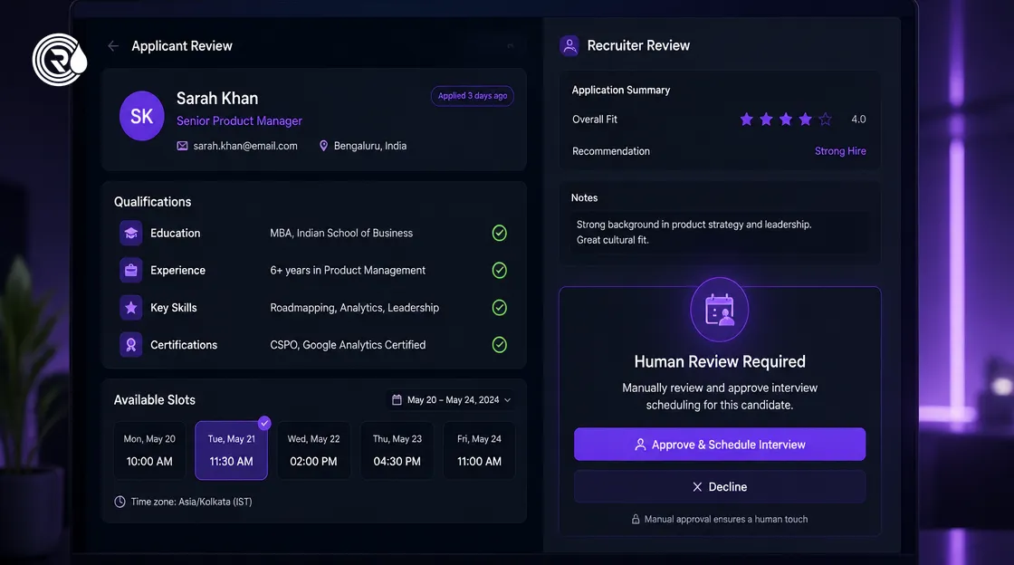Click the Strong Hire recommendation
1014x565 pixels.
[x=840, y=151]
